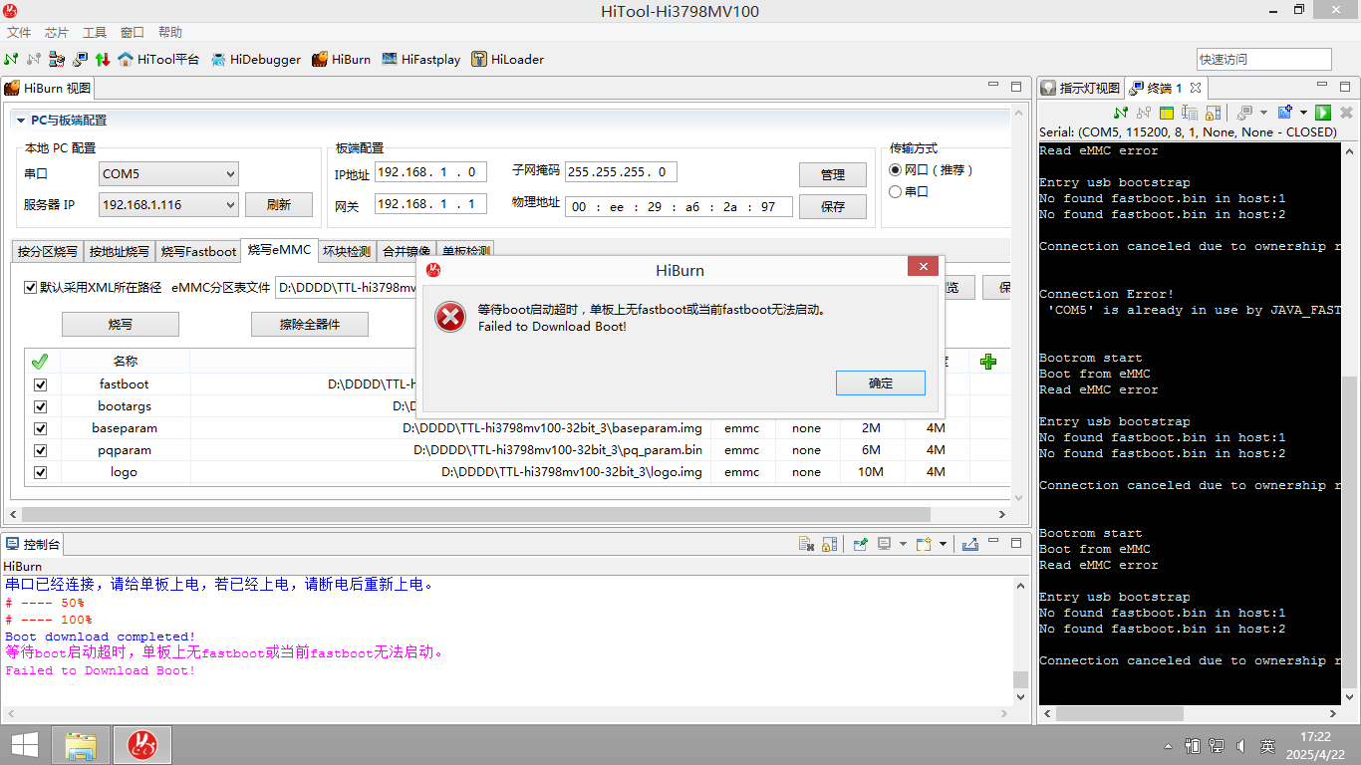Switch to 指示灯视图 tab

(1081, 88)
